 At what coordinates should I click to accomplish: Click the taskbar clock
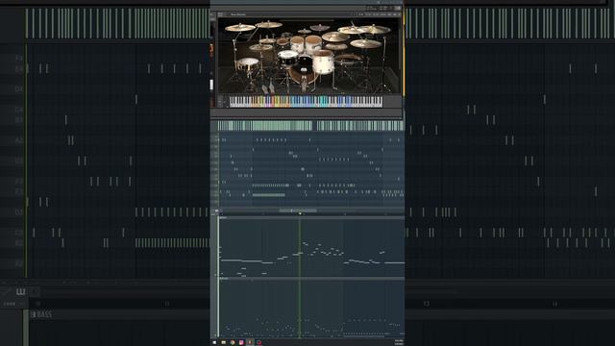(x=399, y=342)
